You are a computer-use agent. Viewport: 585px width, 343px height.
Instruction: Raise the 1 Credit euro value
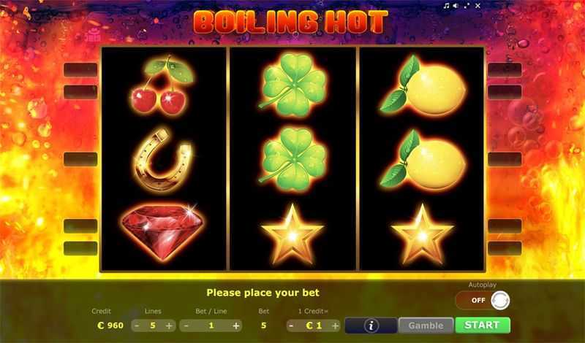point(335,325)
